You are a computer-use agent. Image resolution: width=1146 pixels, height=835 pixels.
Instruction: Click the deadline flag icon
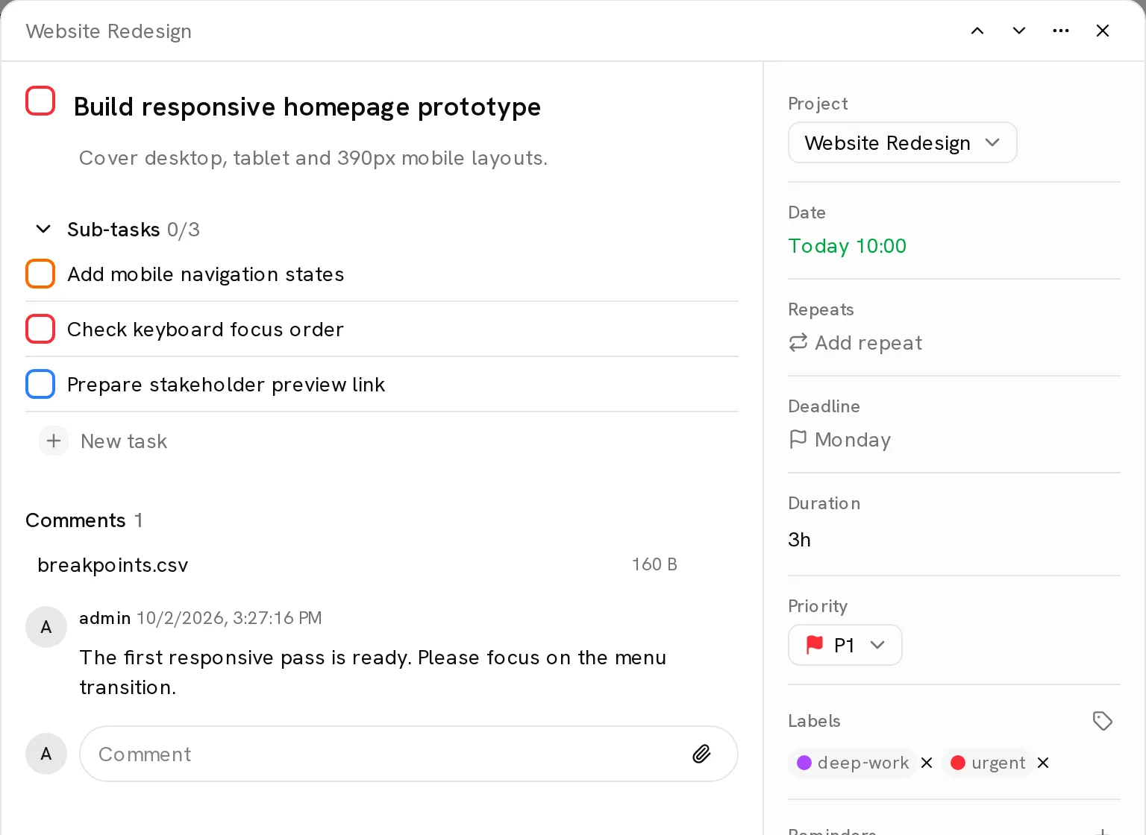point(798,439)
